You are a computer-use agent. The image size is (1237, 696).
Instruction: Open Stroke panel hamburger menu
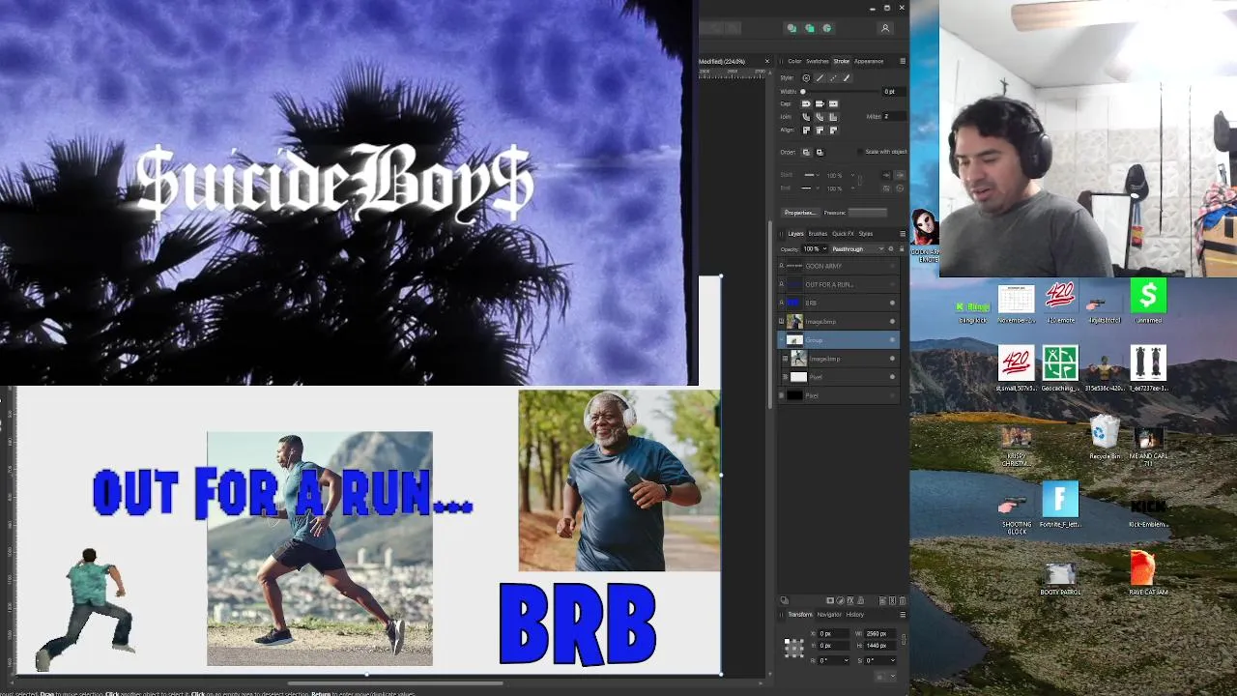point(903,61)
